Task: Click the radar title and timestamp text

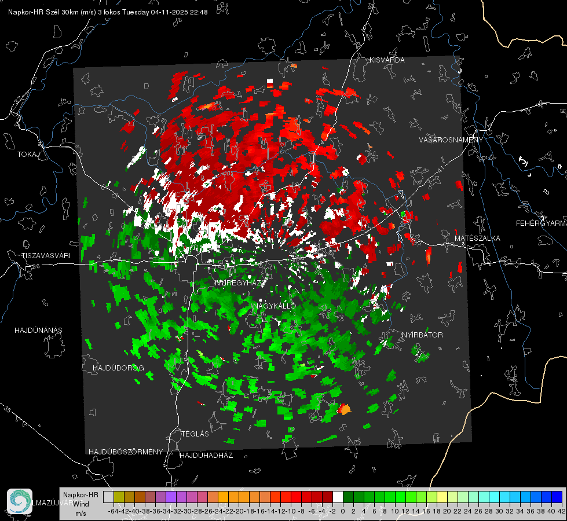Action: [x=108, y=12]
